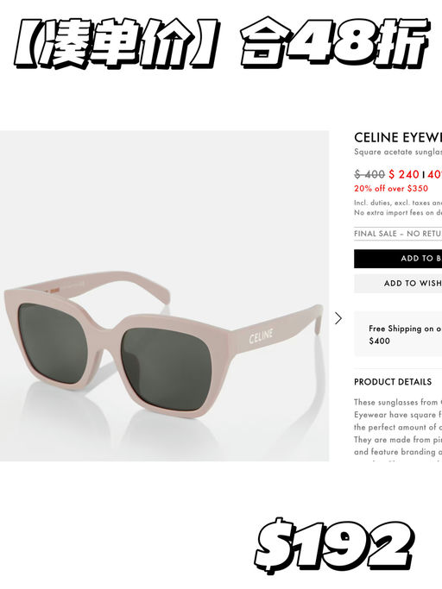Click the 40% discount label
Image resolution: width=442 pixels, height=589 pixels.
point(434,174)
